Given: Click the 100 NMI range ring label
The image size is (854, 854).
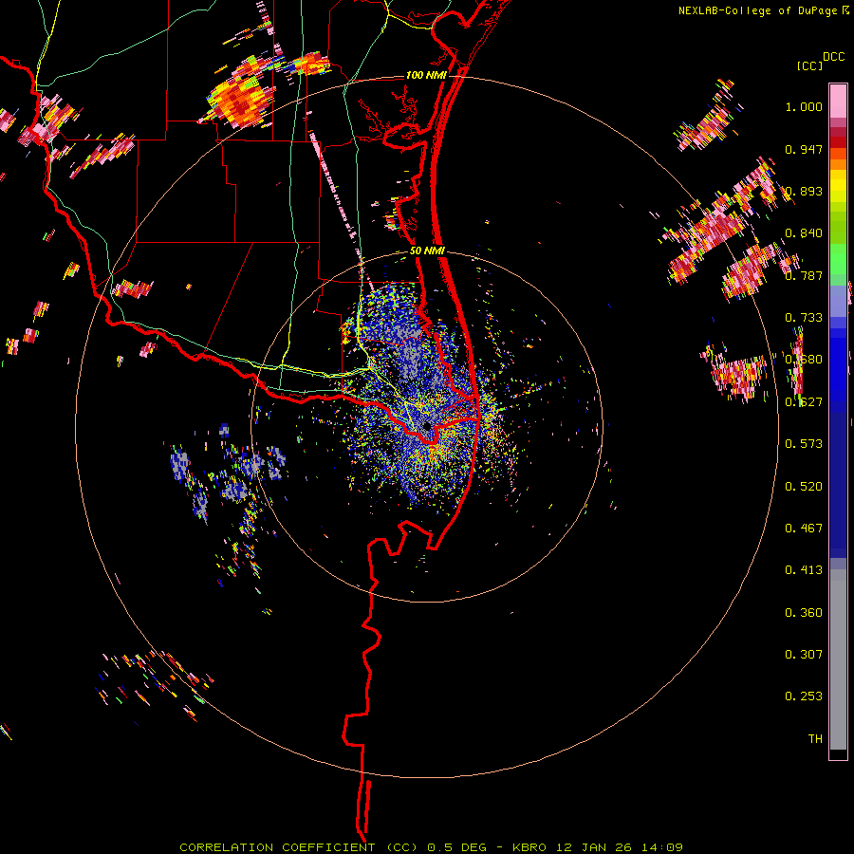Looking at the screenshot, I should click(x=425, y=75).
